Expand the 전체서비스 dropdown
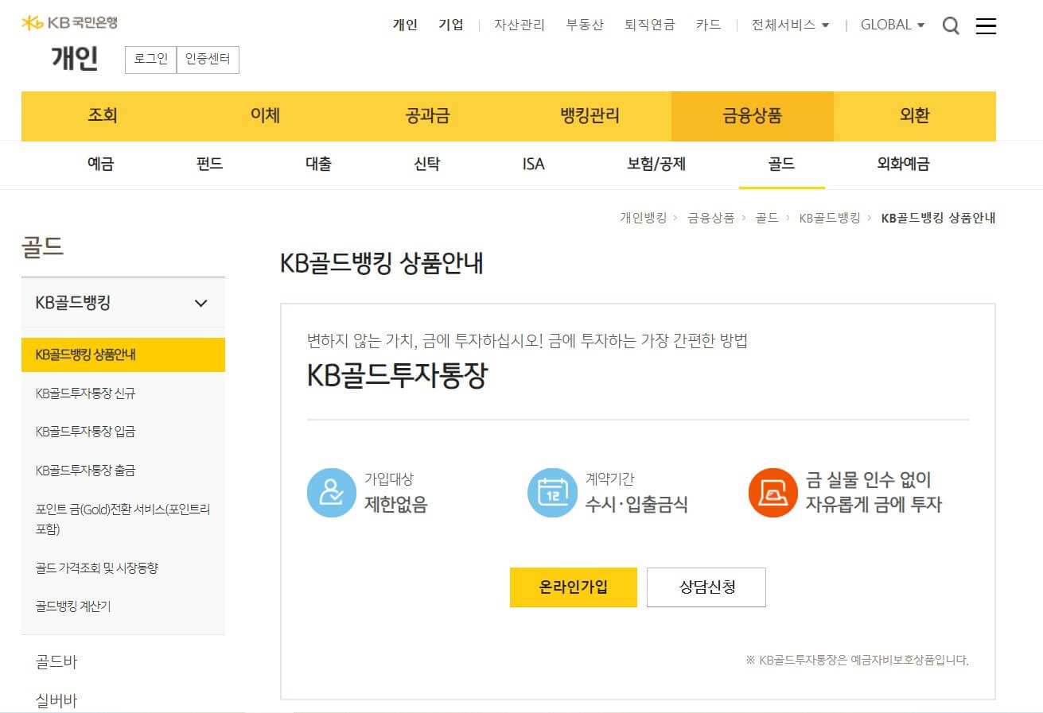Image resolution: width=1043 pixels, height=713 pixels. 790,25
